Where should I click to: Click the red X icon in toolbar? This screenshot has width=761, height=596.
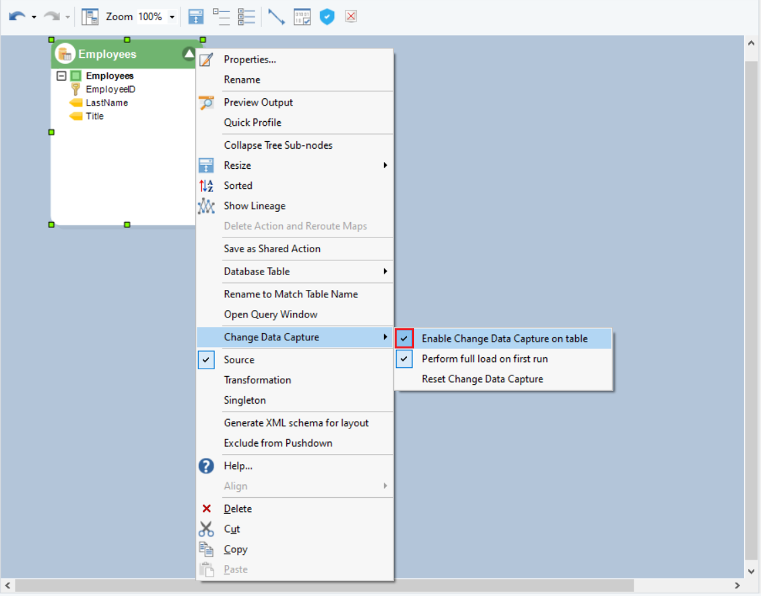click(x=350, y=17)
